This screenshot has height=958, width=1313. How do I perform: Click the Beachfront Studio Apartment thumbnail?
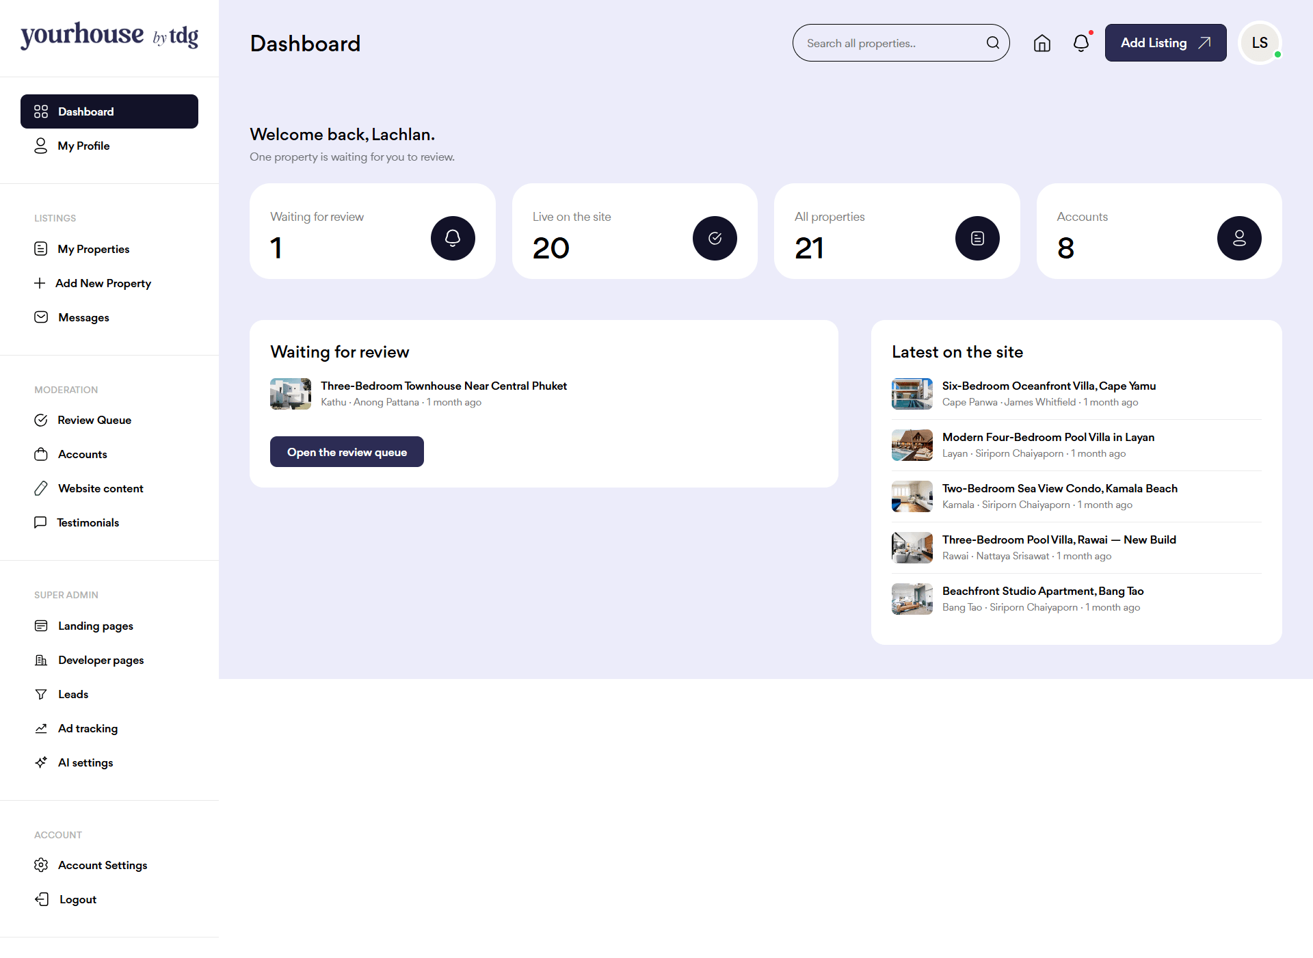click(x=912, y=599)
